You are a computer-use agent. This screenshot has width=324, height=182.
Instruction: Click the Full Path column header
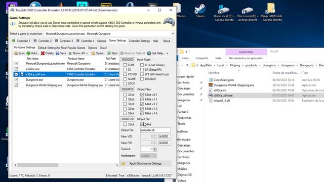pyautogui.click(x=111, y=59)
